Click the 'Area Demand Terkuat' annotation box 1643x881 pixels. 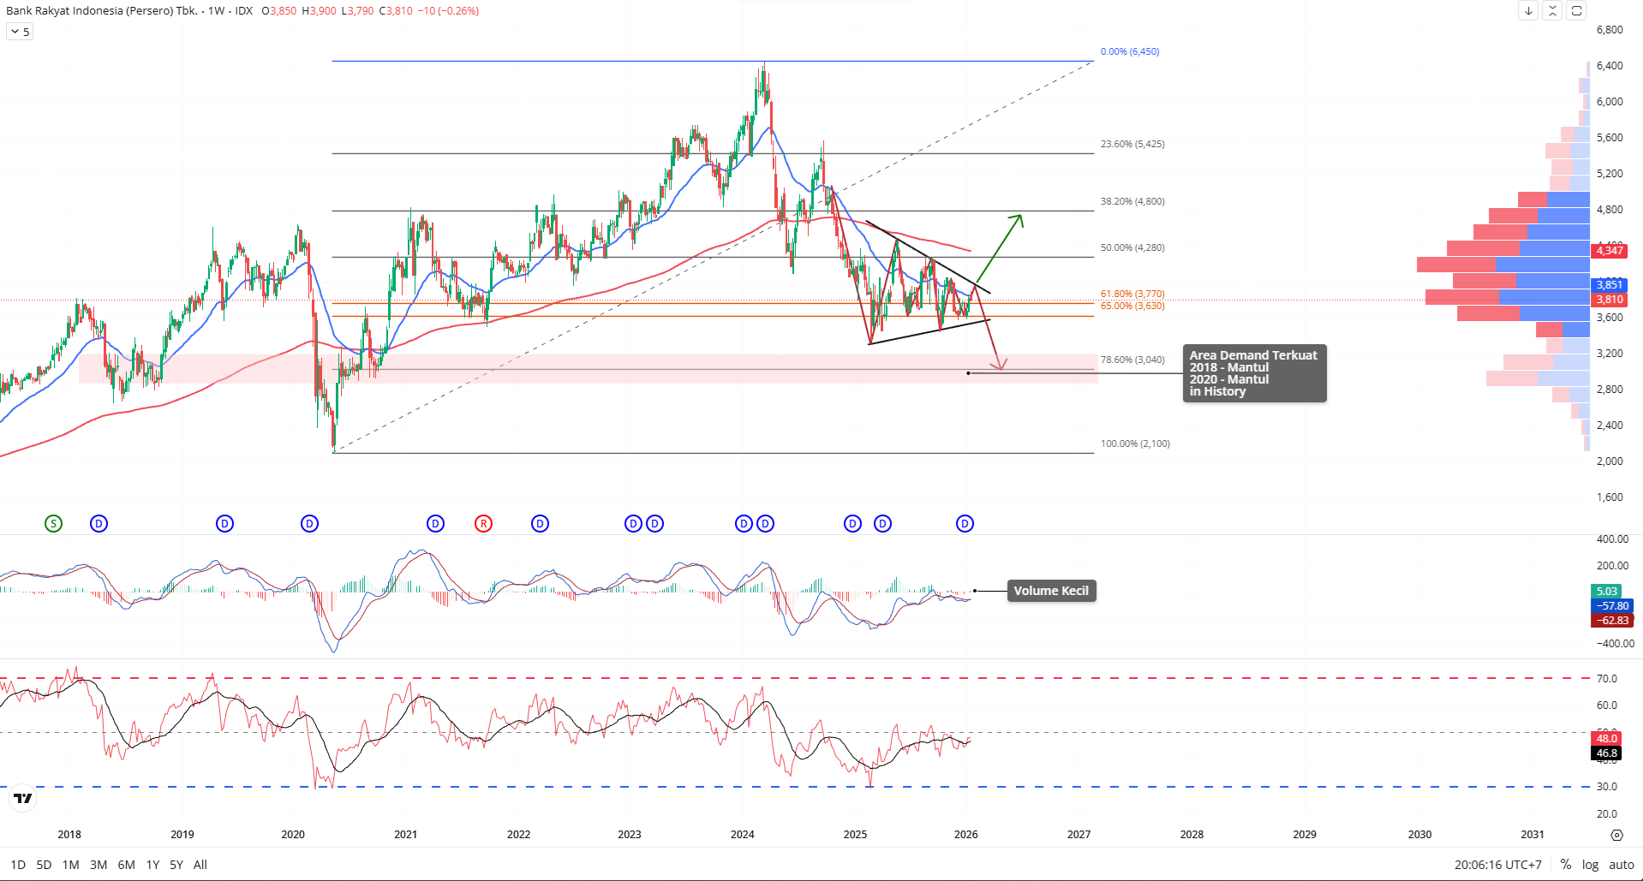pos(1254,373)
